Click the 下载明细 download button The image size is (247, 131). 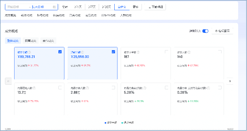click(155, 7)
